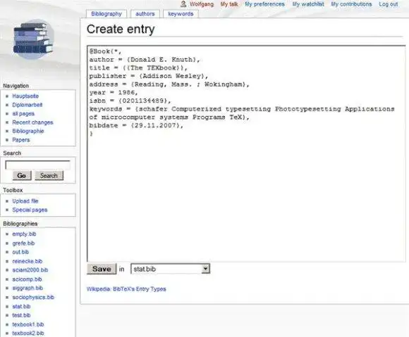This screenshot has width=409, height=337.
Task: View Recent changes
Action: click(x=32, y=122)
